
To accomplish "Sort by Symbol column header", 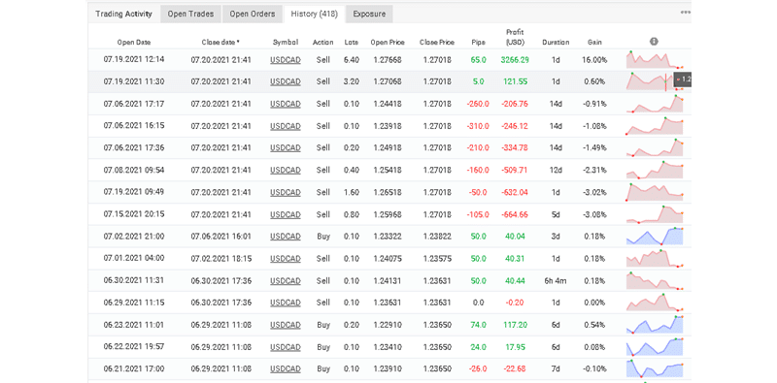I will click(286, 43).
